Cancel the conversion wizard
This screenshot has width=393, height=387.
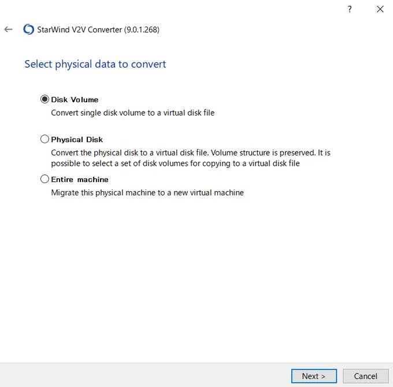[365, 376]
